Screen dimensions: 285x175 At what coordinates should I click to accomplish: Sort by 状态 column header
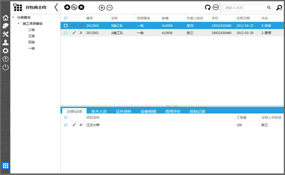pos(264,18)
